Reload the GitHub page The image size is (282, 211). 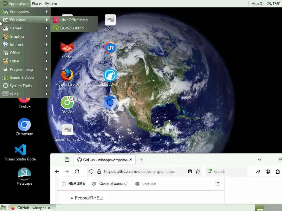[77, 171]
